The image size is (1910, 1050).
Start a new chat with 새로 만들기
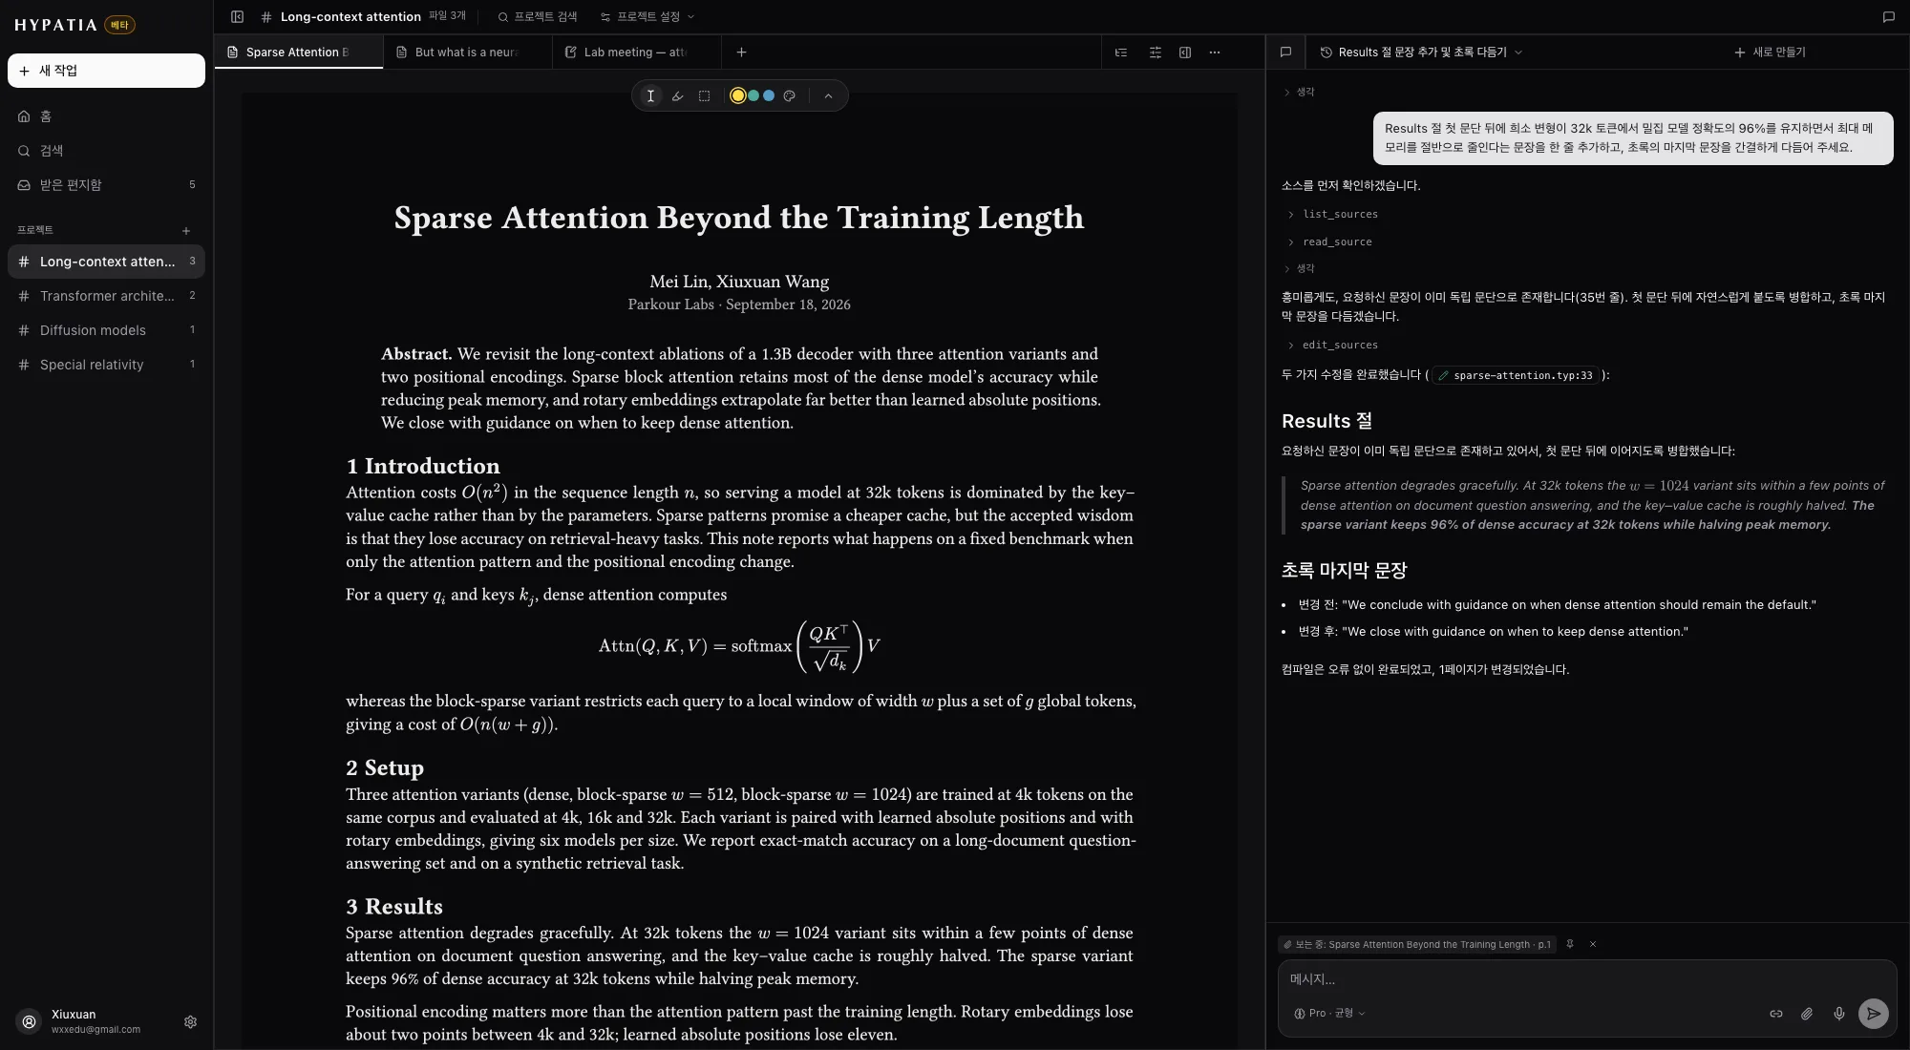click(x=1770, y=52)
